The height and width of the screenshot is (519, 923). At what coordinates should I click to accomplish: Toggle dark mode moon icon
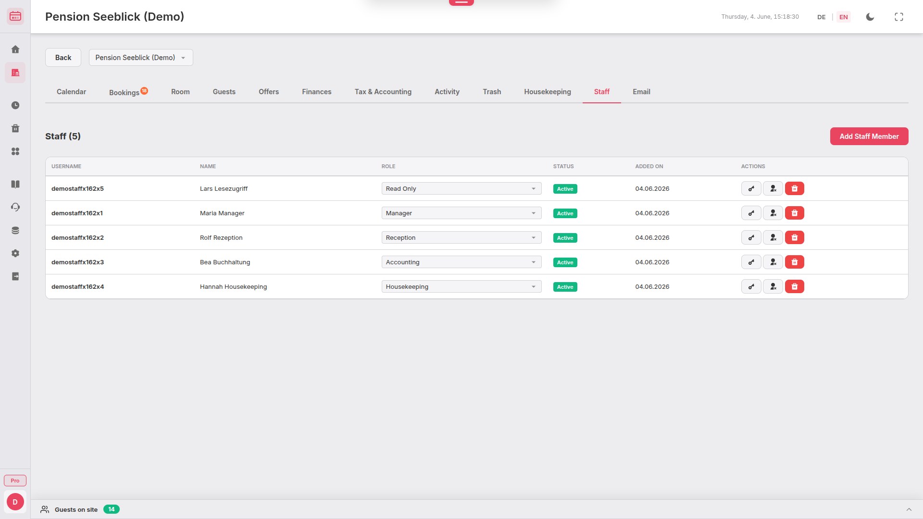pos(870,17)
